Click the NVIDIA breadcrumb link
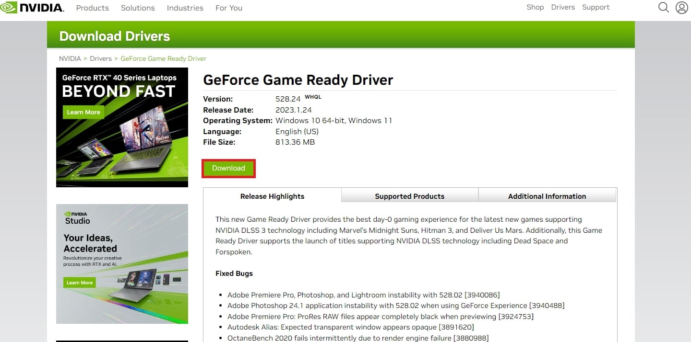 pos(70,58)
